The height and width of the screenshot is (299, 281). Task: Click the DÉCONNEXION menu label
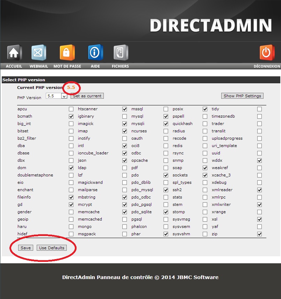click(267, 66)
